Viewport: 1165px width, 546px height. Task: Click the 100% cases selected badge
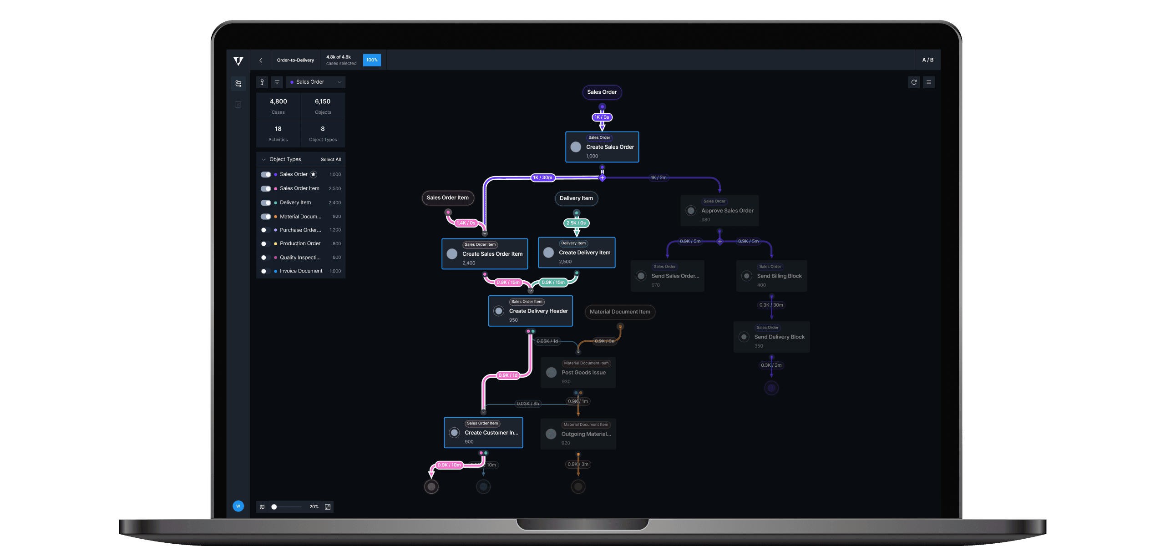pyautogui.click(x=372, y=60)
